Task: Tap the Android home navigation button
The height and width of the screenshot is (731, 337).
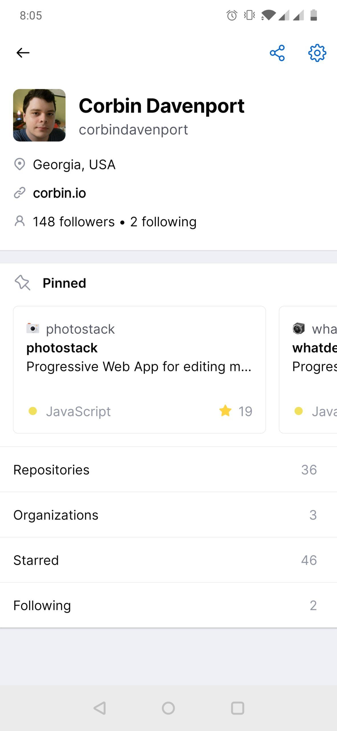Action: click(x=168, y=708)
